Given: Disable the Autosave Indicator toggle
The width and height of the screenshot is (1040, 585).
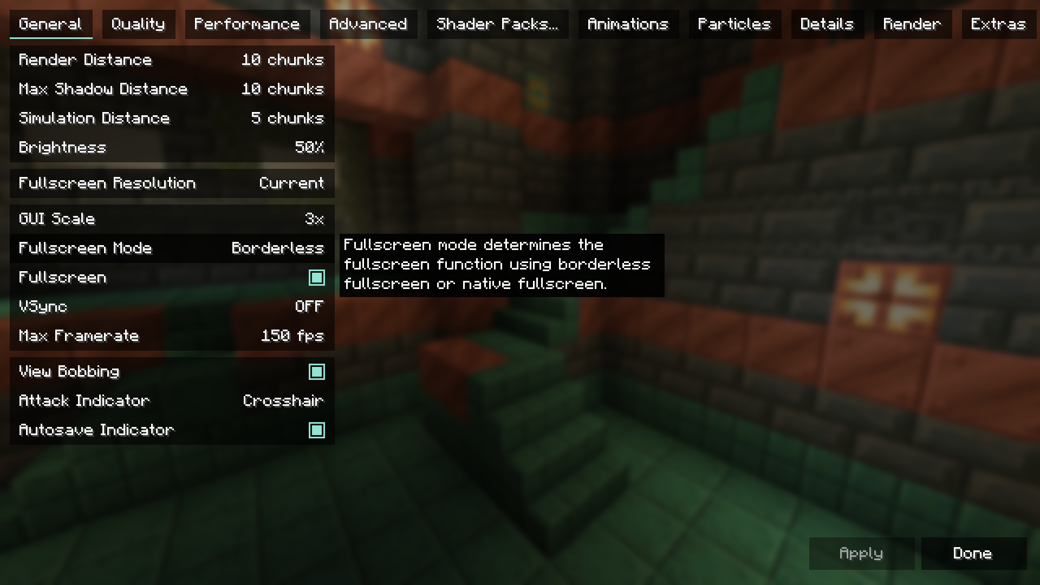Looking at the screenshot, I should (317, 430).
